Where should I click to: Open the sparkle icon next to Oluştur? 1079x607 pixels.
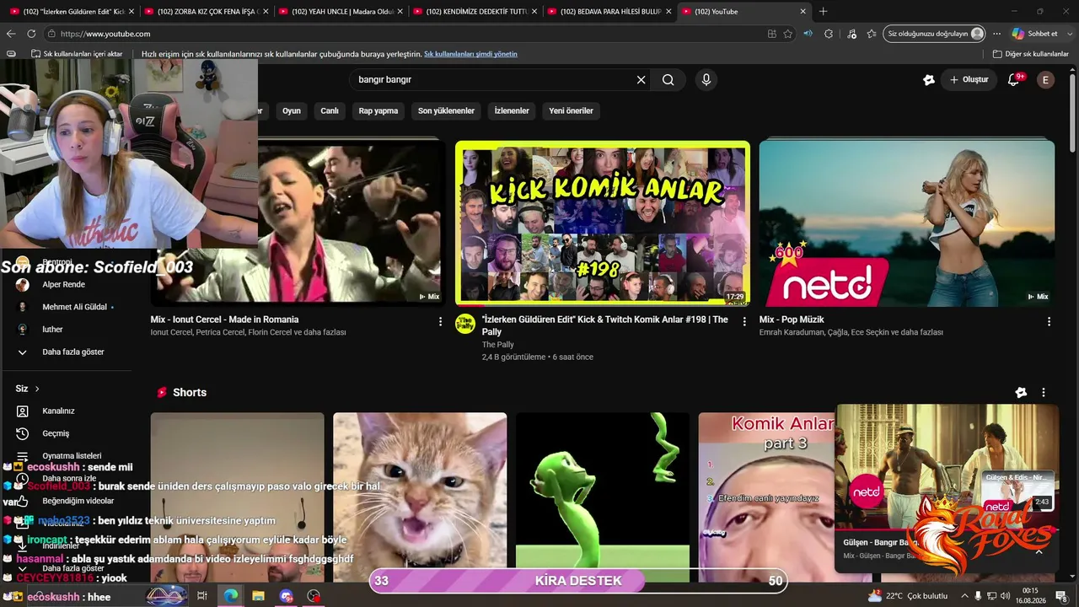929,80
